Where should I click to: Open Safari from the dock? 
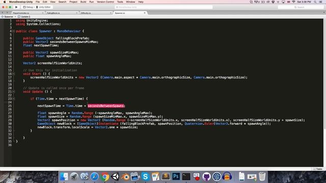tap(95, 177)
